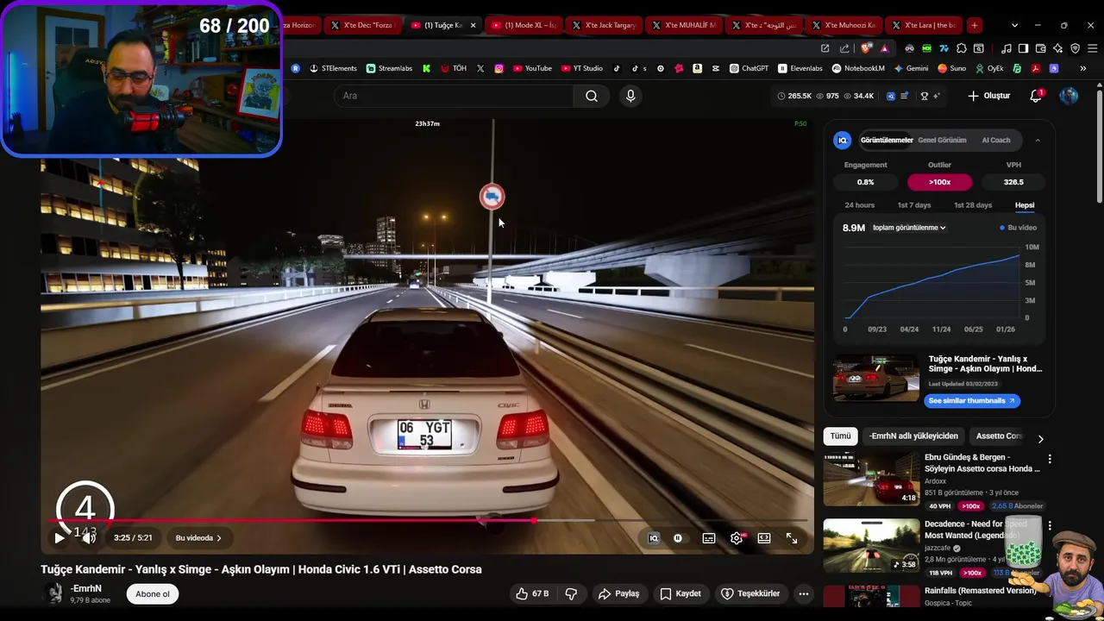Open the account avatar menu
This screenshot has width=1104, height=621.
(x=1069, y=96)
